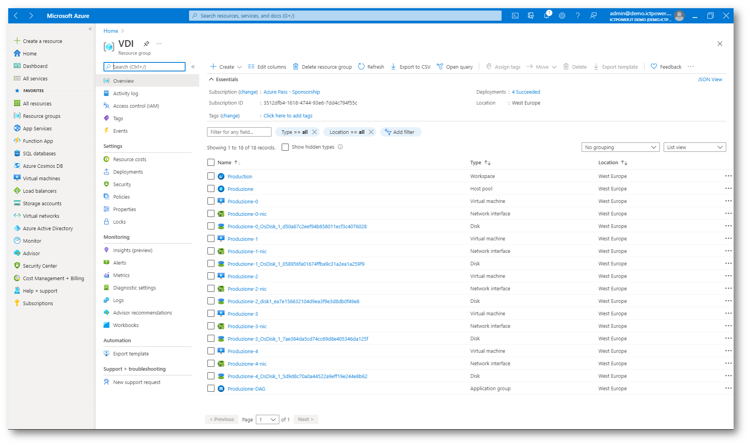750x446 pixels.
Task: Click Export to CSV icon
Action: point(393,67)
